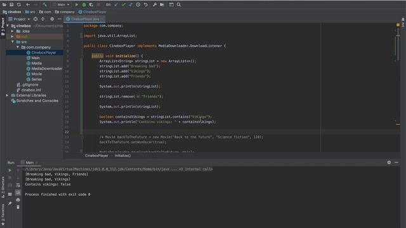Open settings with the wrench icon
Screen dimensions: 406x228
155,4
